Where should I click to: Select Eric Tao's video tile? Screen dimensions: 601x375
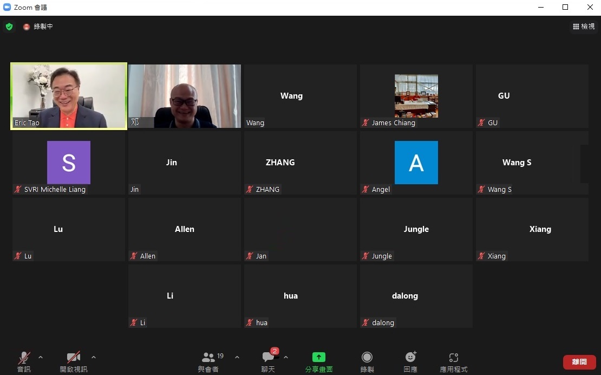point(69,96)
